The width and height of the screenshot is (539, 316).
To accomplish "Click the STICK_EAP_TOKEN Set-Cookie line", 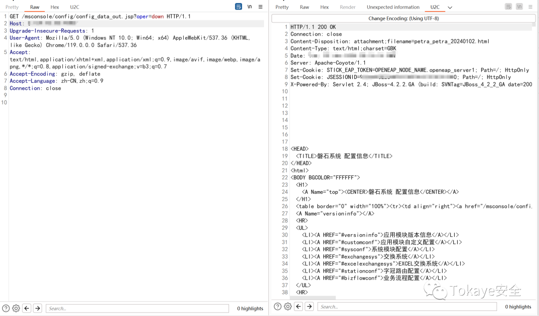I will tap(410, 70).
